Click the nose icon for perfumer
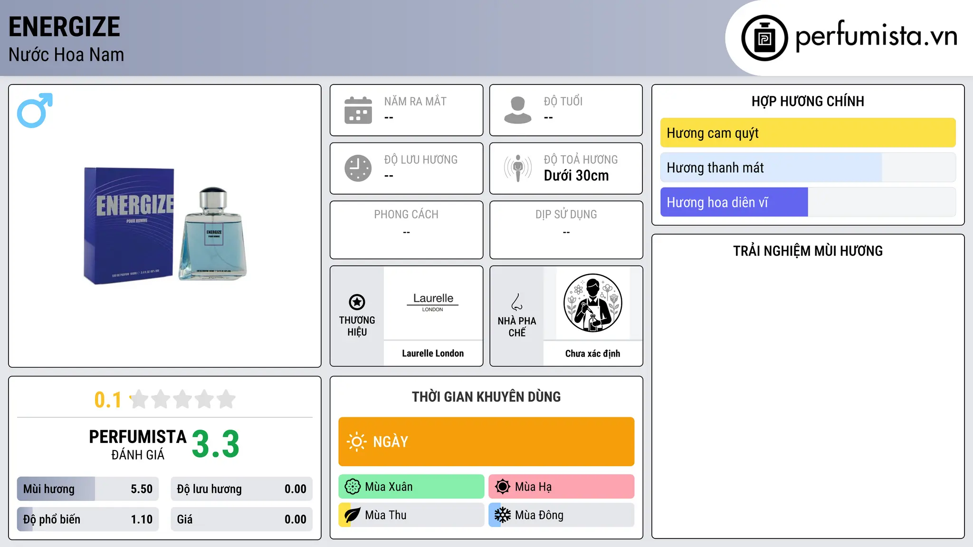 pos(517,302)
